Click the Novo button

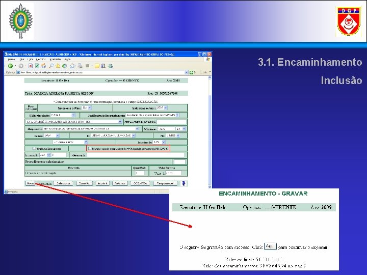click(x=30, y=183)
